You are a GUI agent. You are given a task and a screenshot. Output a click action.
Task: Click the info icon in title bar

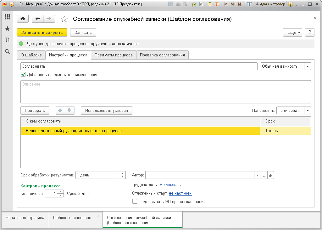[x=290, y=4]
